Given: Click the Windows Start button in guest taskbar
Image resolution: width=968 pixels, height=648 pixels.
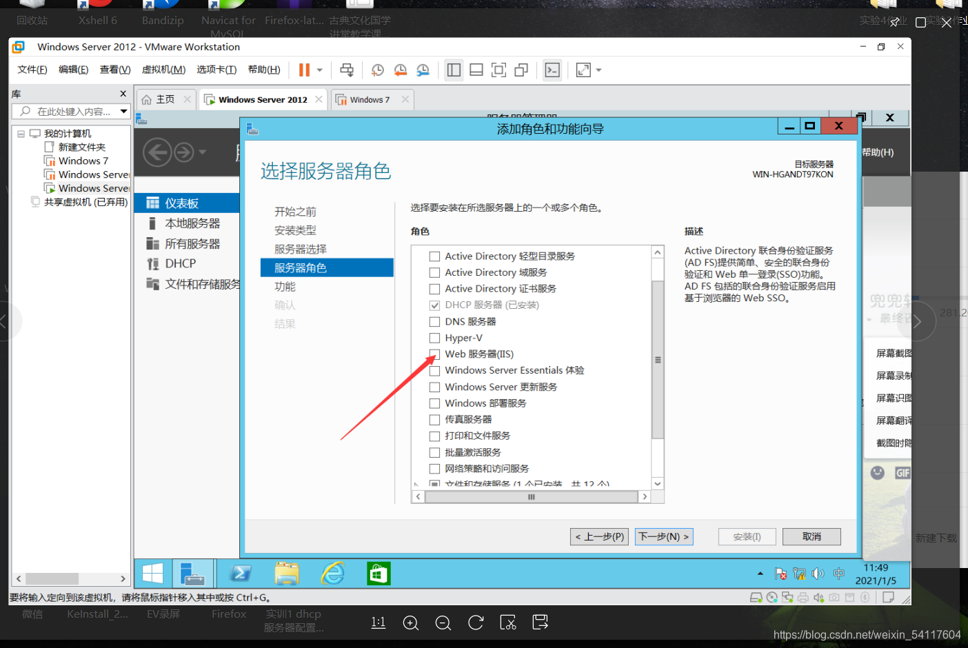Looking at the screenshot, I should coord(152,574).
